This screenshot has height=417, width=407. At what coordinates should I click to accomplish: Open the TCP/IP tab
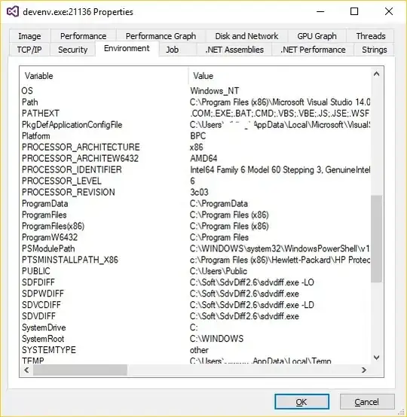pos(29,50)
